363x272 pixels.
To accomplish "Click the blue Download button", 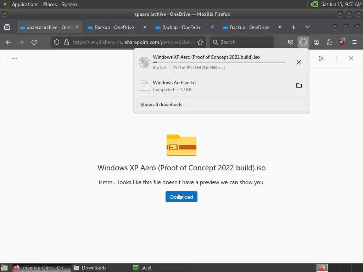I will pyautogui.click(x=181, y=197).
